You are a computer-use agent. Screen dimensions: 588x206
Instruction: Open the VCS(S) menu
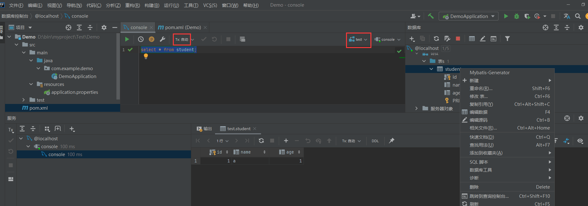pyautogui.click(x=210, y=5)
